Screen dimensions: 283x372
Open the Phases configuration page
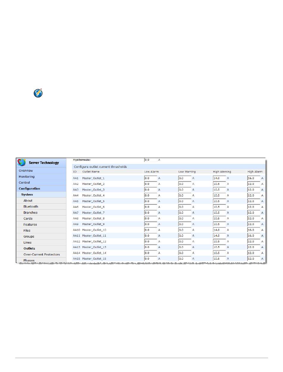[x=42, y=260]
